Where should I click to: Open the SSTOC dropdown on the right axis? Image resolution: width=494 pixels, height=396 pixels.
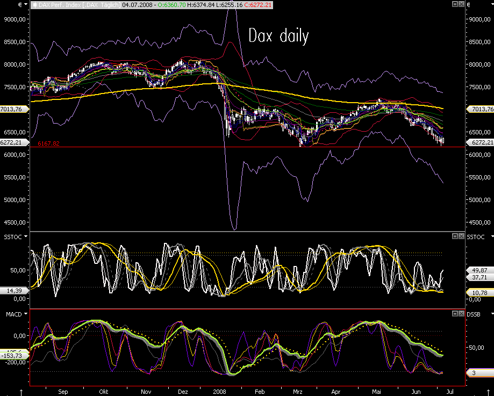[492, 236]
